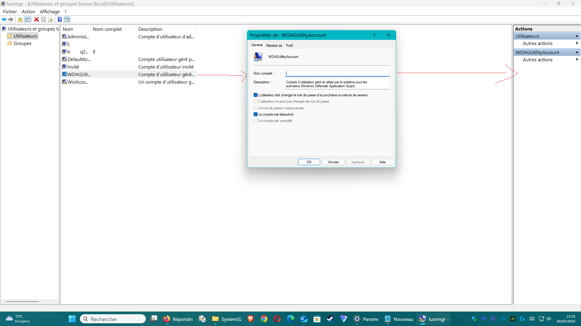
Task: Toggle the Show/Hide Console Tree icon
Action: click(x=28, y=20)
